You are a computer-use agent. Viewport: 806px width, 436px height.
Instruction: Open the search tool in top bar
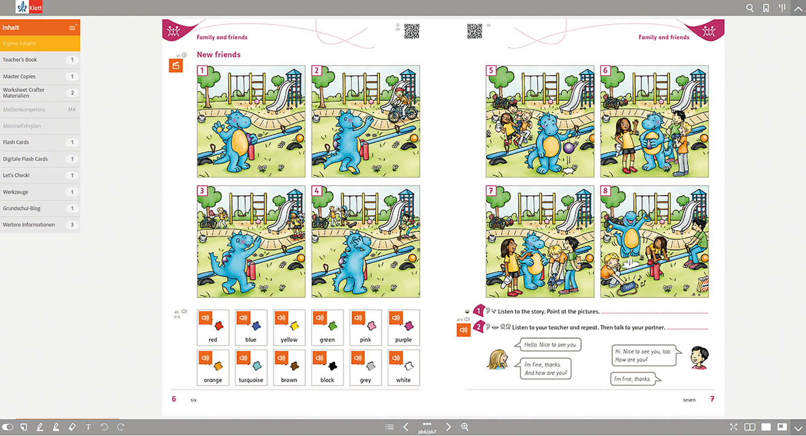(750, 8)
